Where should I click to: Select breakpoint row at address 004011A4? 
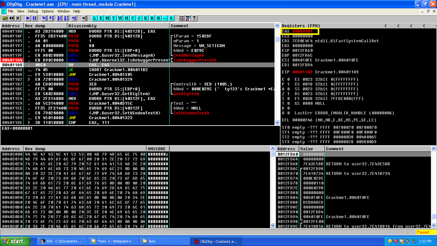point(138,60)
